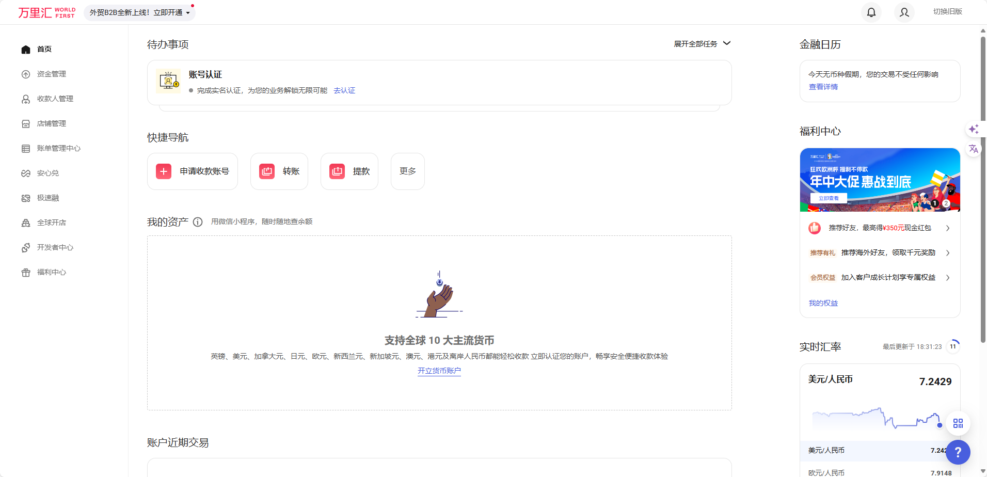Screen dimensions: 987x477
Task: Open arrow for 加入客户成长计划 row
Action: click(x=948, y=278)
